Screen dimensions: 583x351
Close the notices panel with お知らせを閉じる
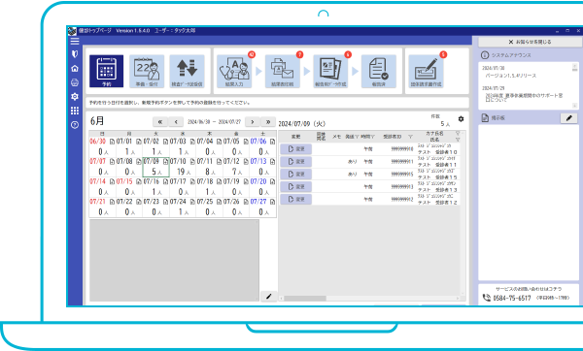pyautogui.click(x=530, y=42)
